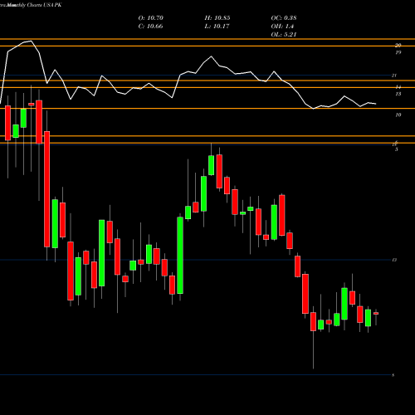Click the highest peak of the white line
The image size is (415, 415).
coord(31,41)
